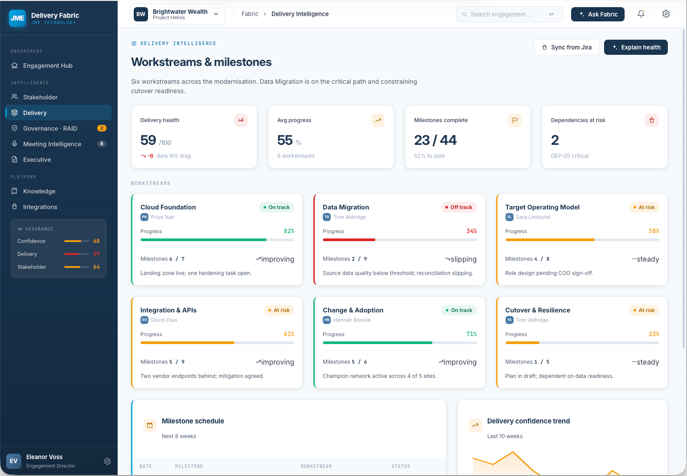This screenshot has height=476, width=687.
Task: Click Off track badge on Data Migration
Action: tap(459, 207)
